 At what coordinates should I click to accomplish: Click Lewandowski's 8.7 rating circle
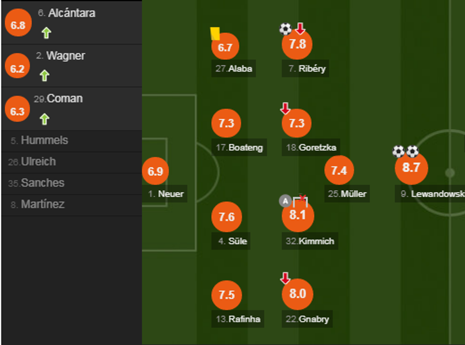[411, 168]
